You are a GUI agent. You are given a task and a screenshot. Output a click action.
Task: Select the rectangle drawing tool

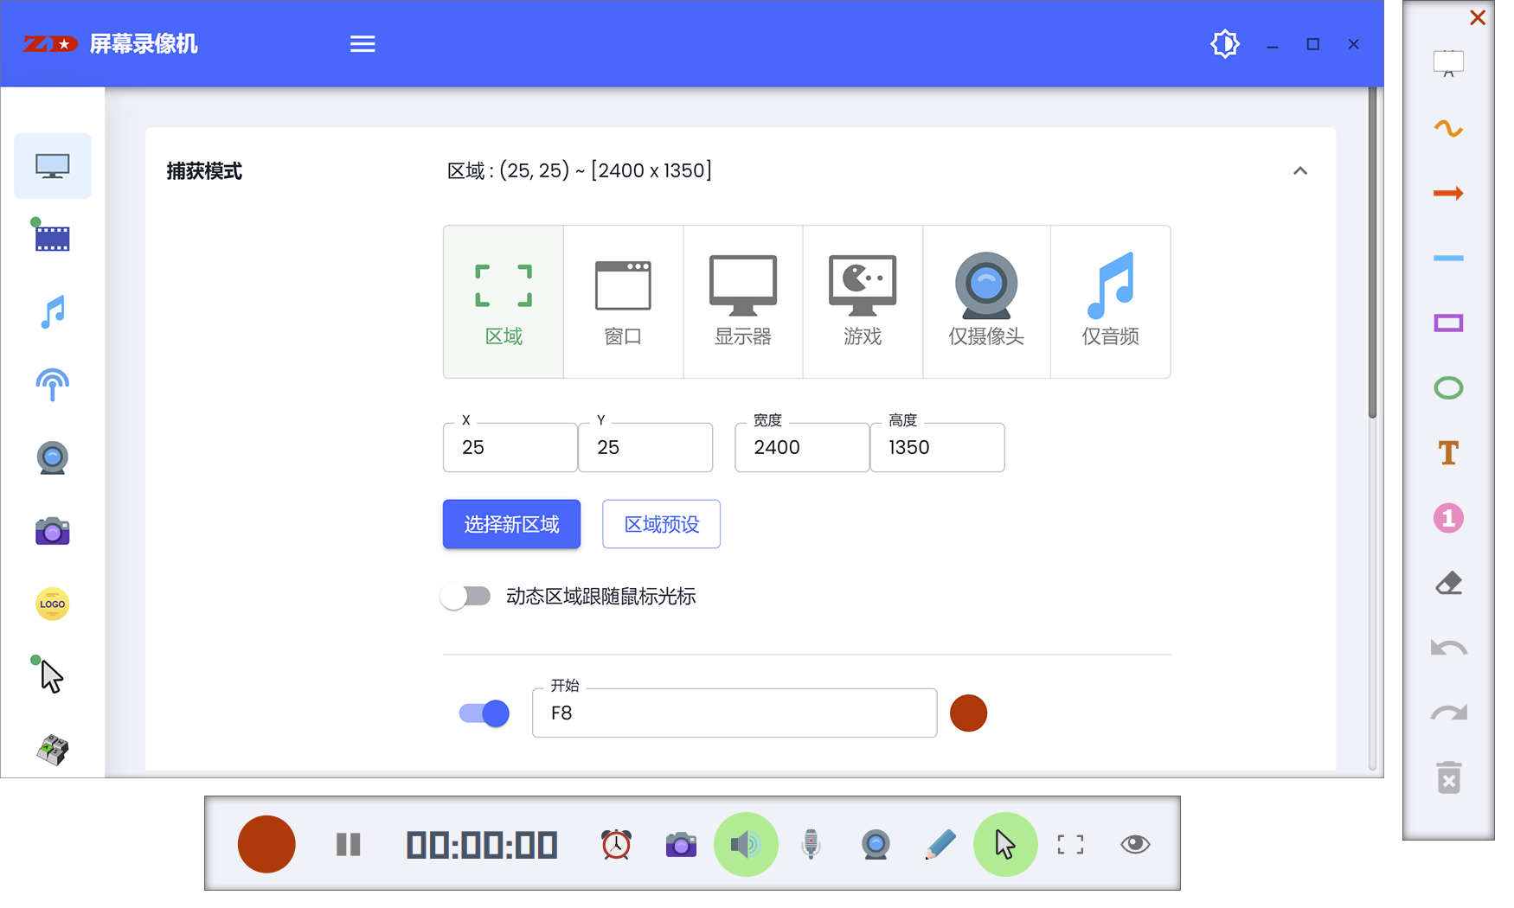[x=1448, y=323]
